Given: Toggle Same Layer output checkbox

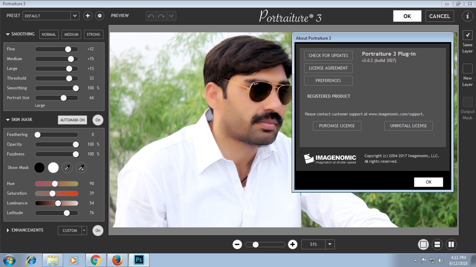Looking at the screenshot, I should [468, 35].
